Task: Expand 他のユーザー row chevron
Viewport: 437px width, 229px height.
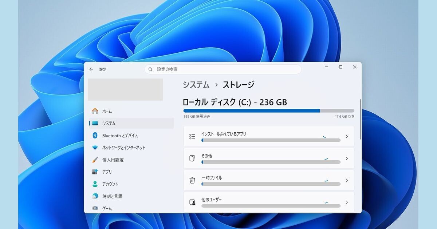Action: (347, 202)
